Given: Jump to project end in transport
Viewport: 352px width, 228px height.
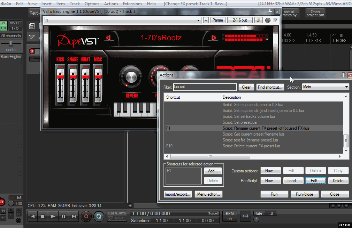Looking at the screenshot, I should point(74,216).
